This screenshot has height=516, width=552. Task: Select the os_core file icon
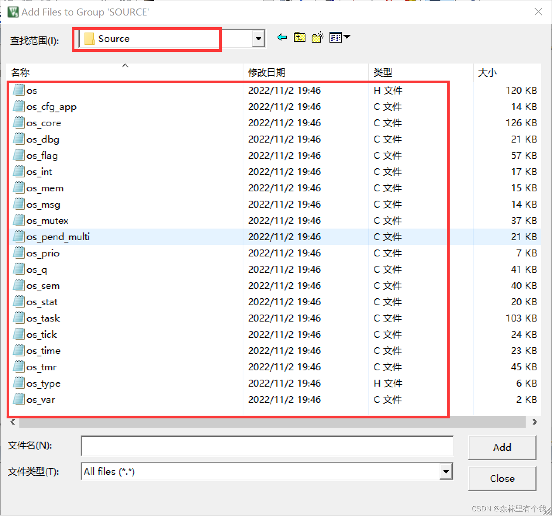click(x=19, y=122)
